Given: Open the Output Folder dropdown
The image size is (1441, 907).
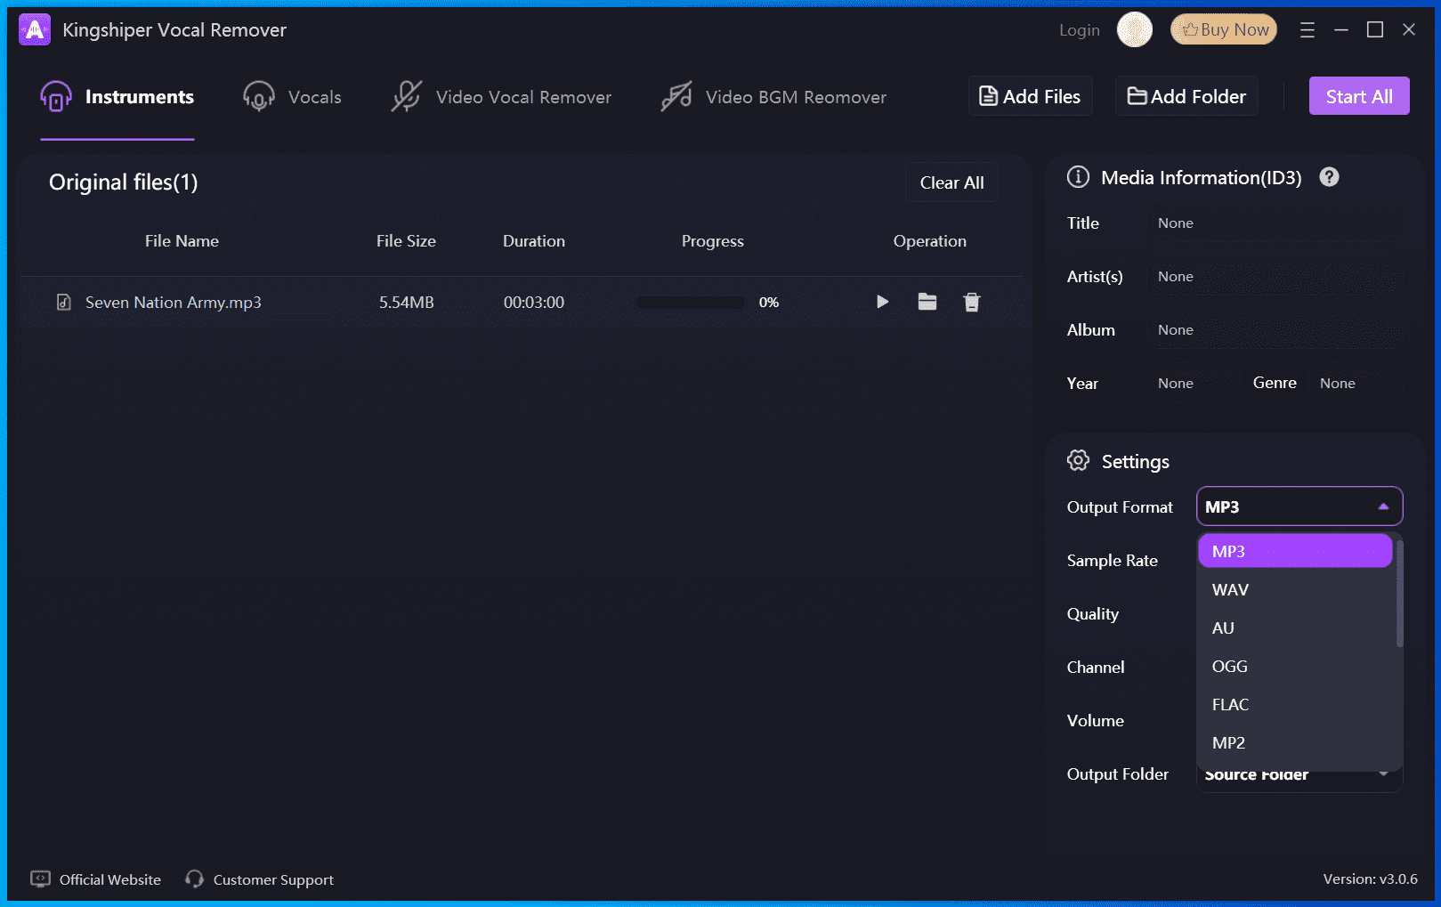Looking at the screenshot, I should [x=1299, y=779].
